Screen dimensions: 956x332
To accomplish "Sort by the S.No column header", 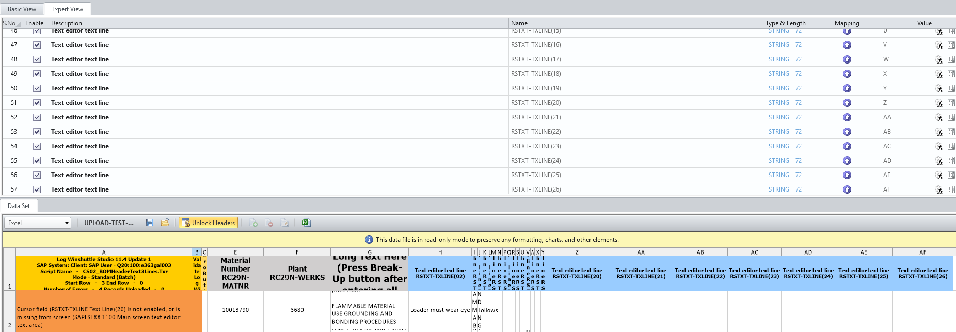I will [x=12, y=23].
